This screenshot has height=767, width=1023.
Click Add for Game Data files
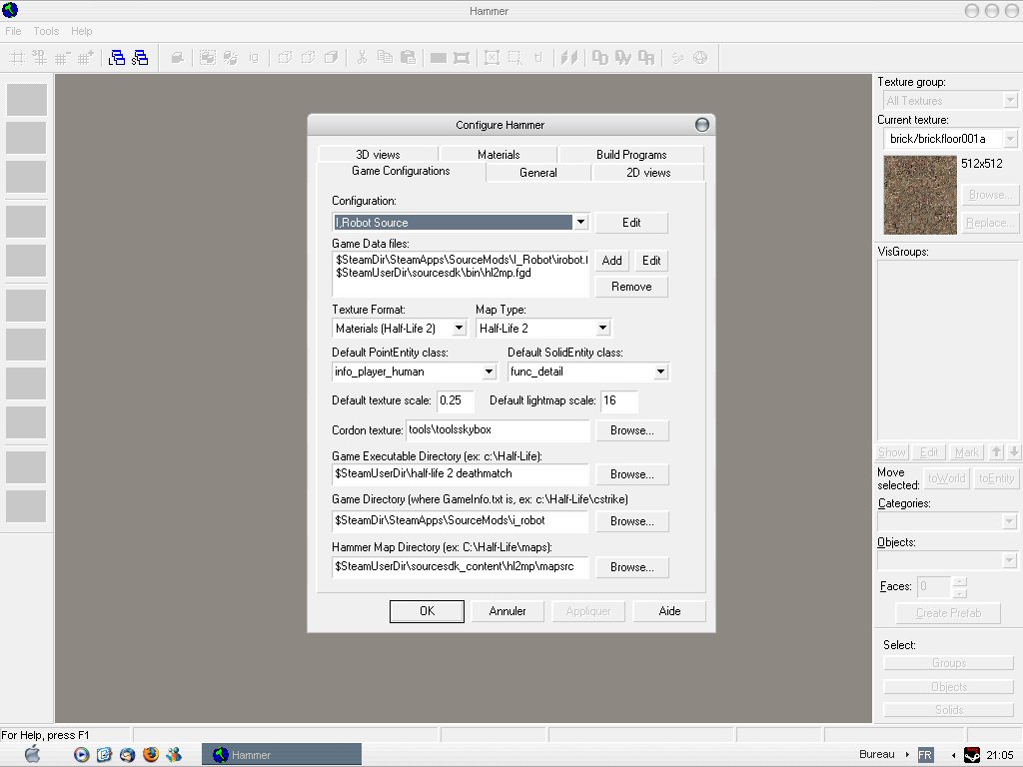(x=612, y=261)
